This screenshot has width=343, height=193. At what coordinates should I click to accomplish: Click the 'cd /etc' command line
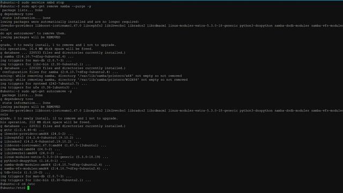tap(18, 184)
